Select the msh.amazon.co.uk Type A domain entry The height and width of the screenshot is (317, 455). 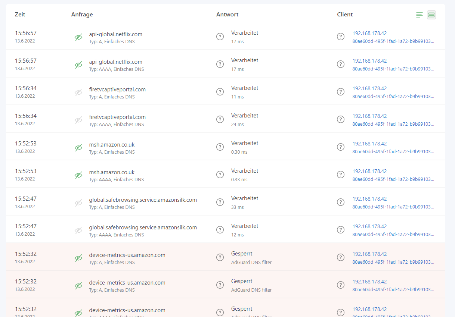coord(112,145)
